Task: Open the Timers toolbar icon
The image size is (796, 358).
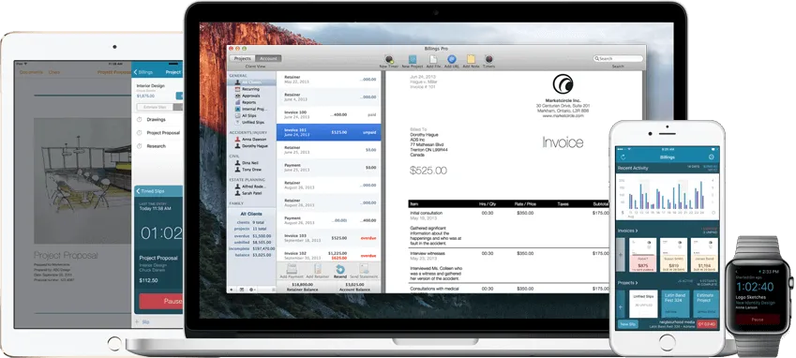Action: click(488, 59)
